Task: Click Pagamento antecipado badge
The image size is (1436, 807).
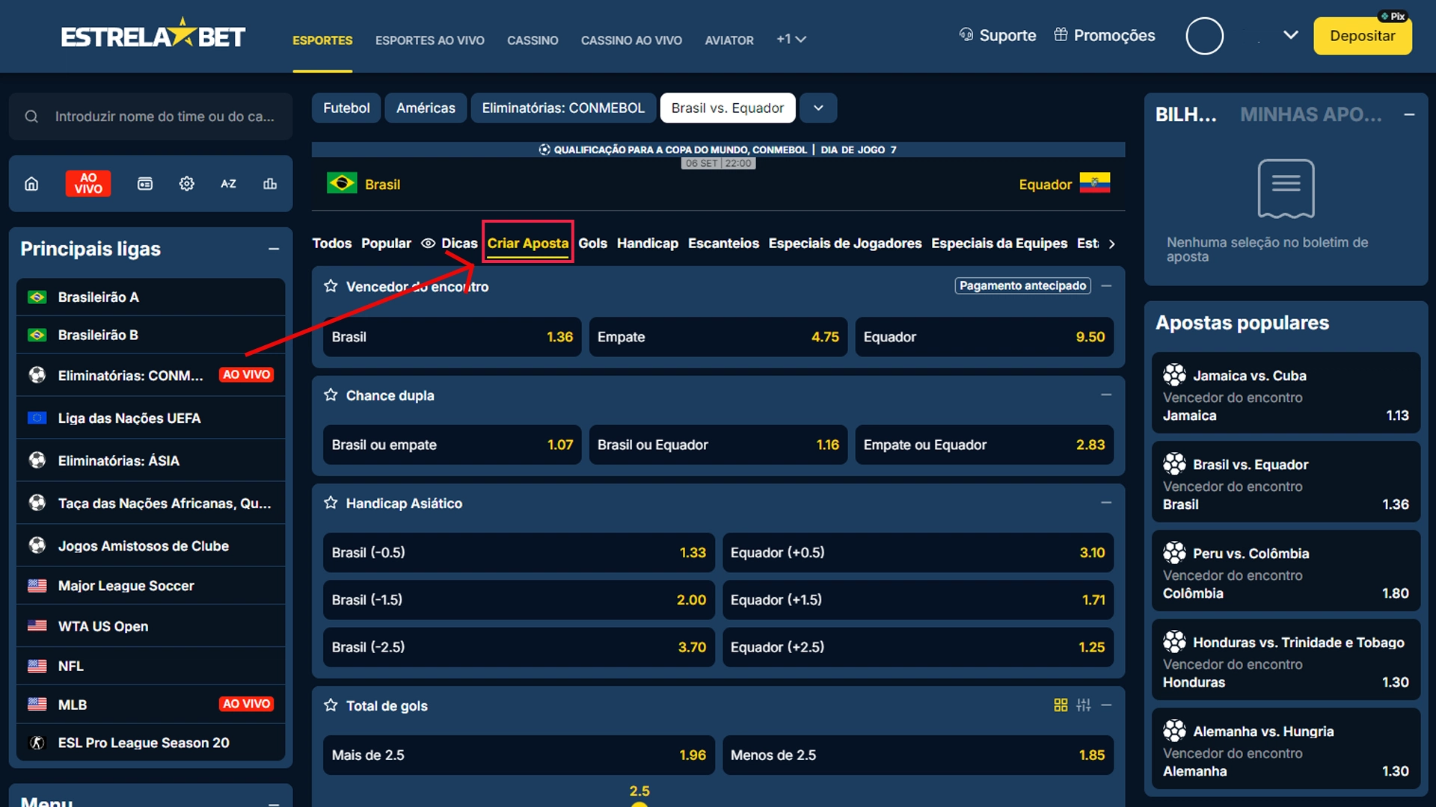Action: pos(1022,286)
